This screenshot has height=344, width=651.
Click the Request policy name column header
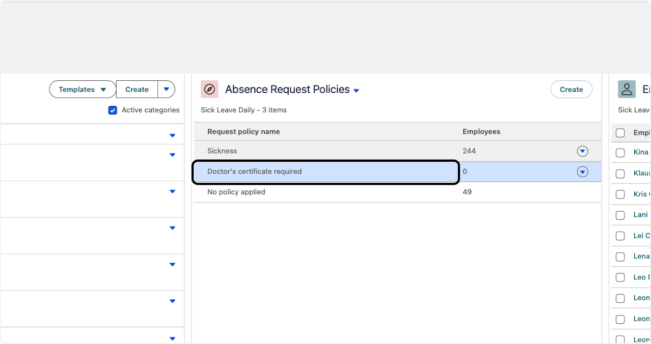tap(244, 132)
